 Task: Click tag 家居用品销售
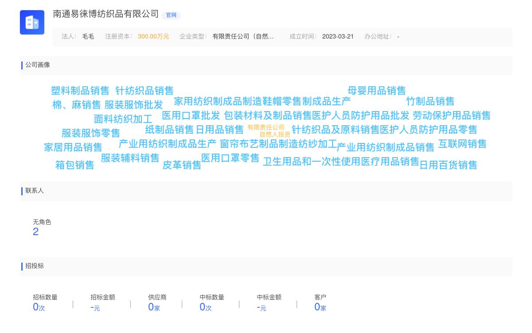[73, 147]
